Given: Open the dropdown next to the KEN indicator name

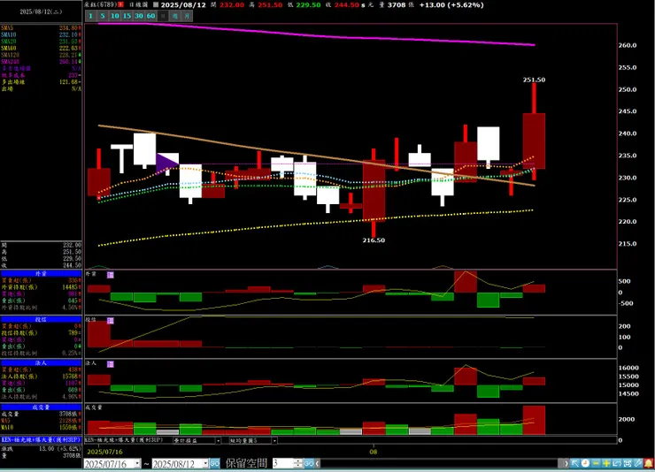Looking at the screenshot, I should (218, 440).
